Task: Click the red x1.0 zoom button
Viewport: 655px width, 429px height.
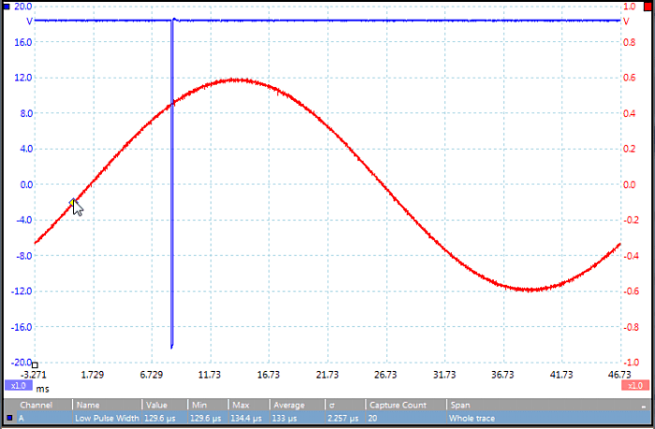Action: click(635, 385)
